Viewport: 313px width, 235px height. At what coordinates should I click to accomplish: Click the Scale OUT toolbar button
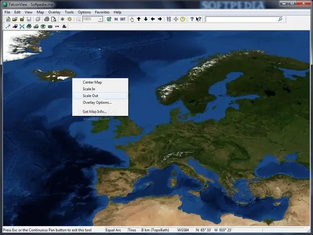pyautogui.click(x=123, y=19)
